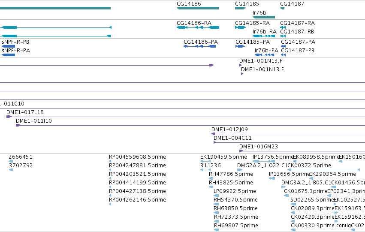
Task: Click the sNPF-R-PB protein feature
Action: (9, 46)
